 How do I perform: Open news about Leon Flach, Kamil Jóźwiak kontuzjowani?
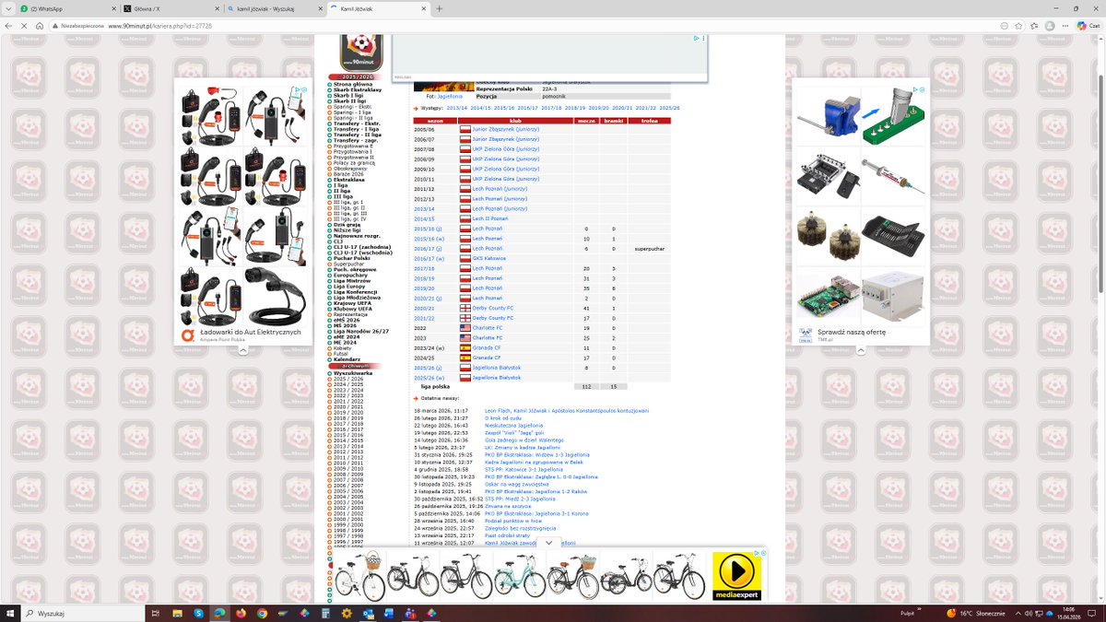tap(566, 411)
